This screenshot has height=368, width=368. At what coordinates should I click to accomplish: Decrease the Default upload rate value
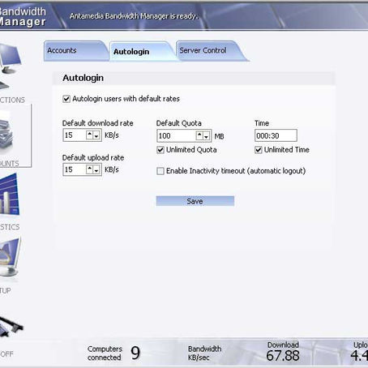tap(96, 169)
